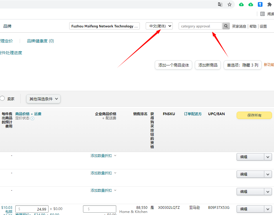The width and height of the screenshot is (274, 215).
Task: Open the 其他筛选条件 filter dropdown
Action: [x=43, y=99]
